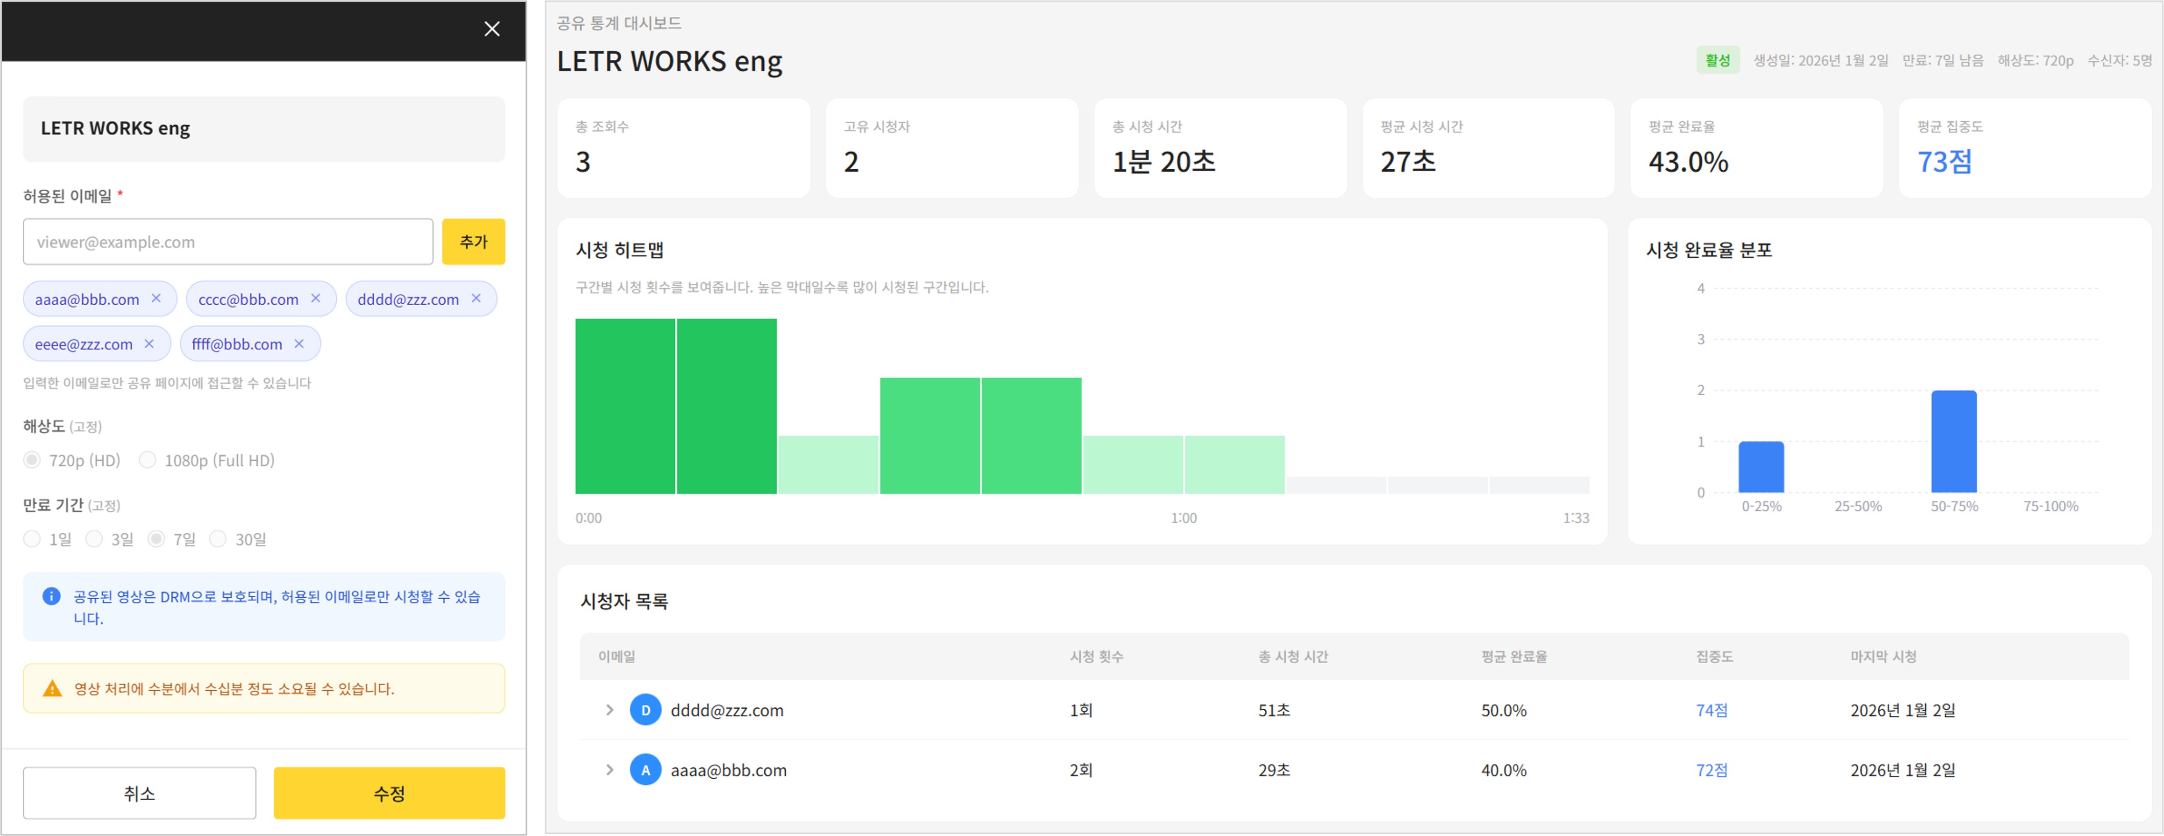Remove ffff@bbb.com email chip
Image resolution: width=2164 pixels, height=836 pixels.
[299, 344]
